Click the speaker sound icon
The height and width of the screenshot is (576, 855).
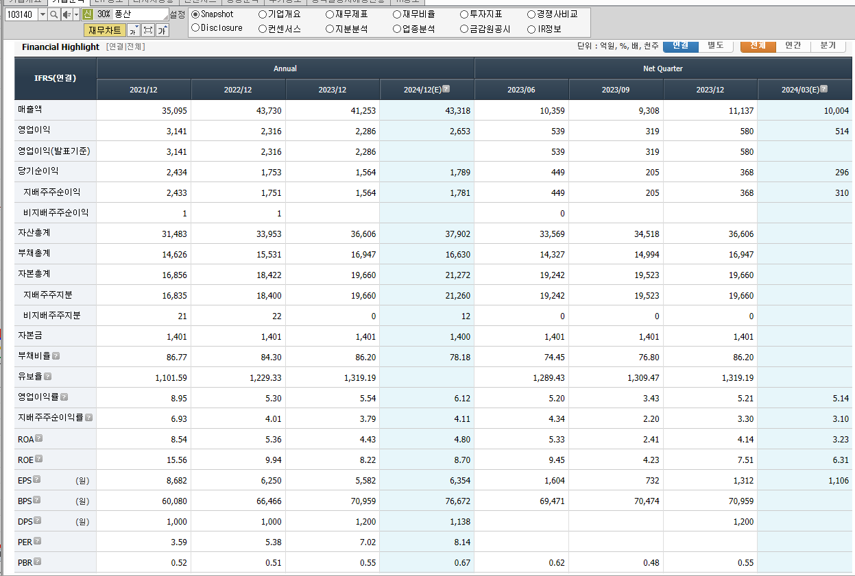point(66,14)
